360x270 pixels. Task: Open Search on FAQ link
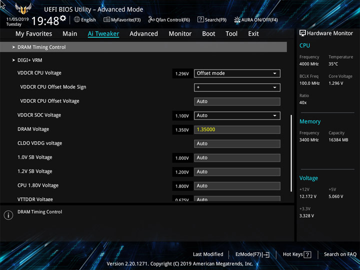[340, 254]
